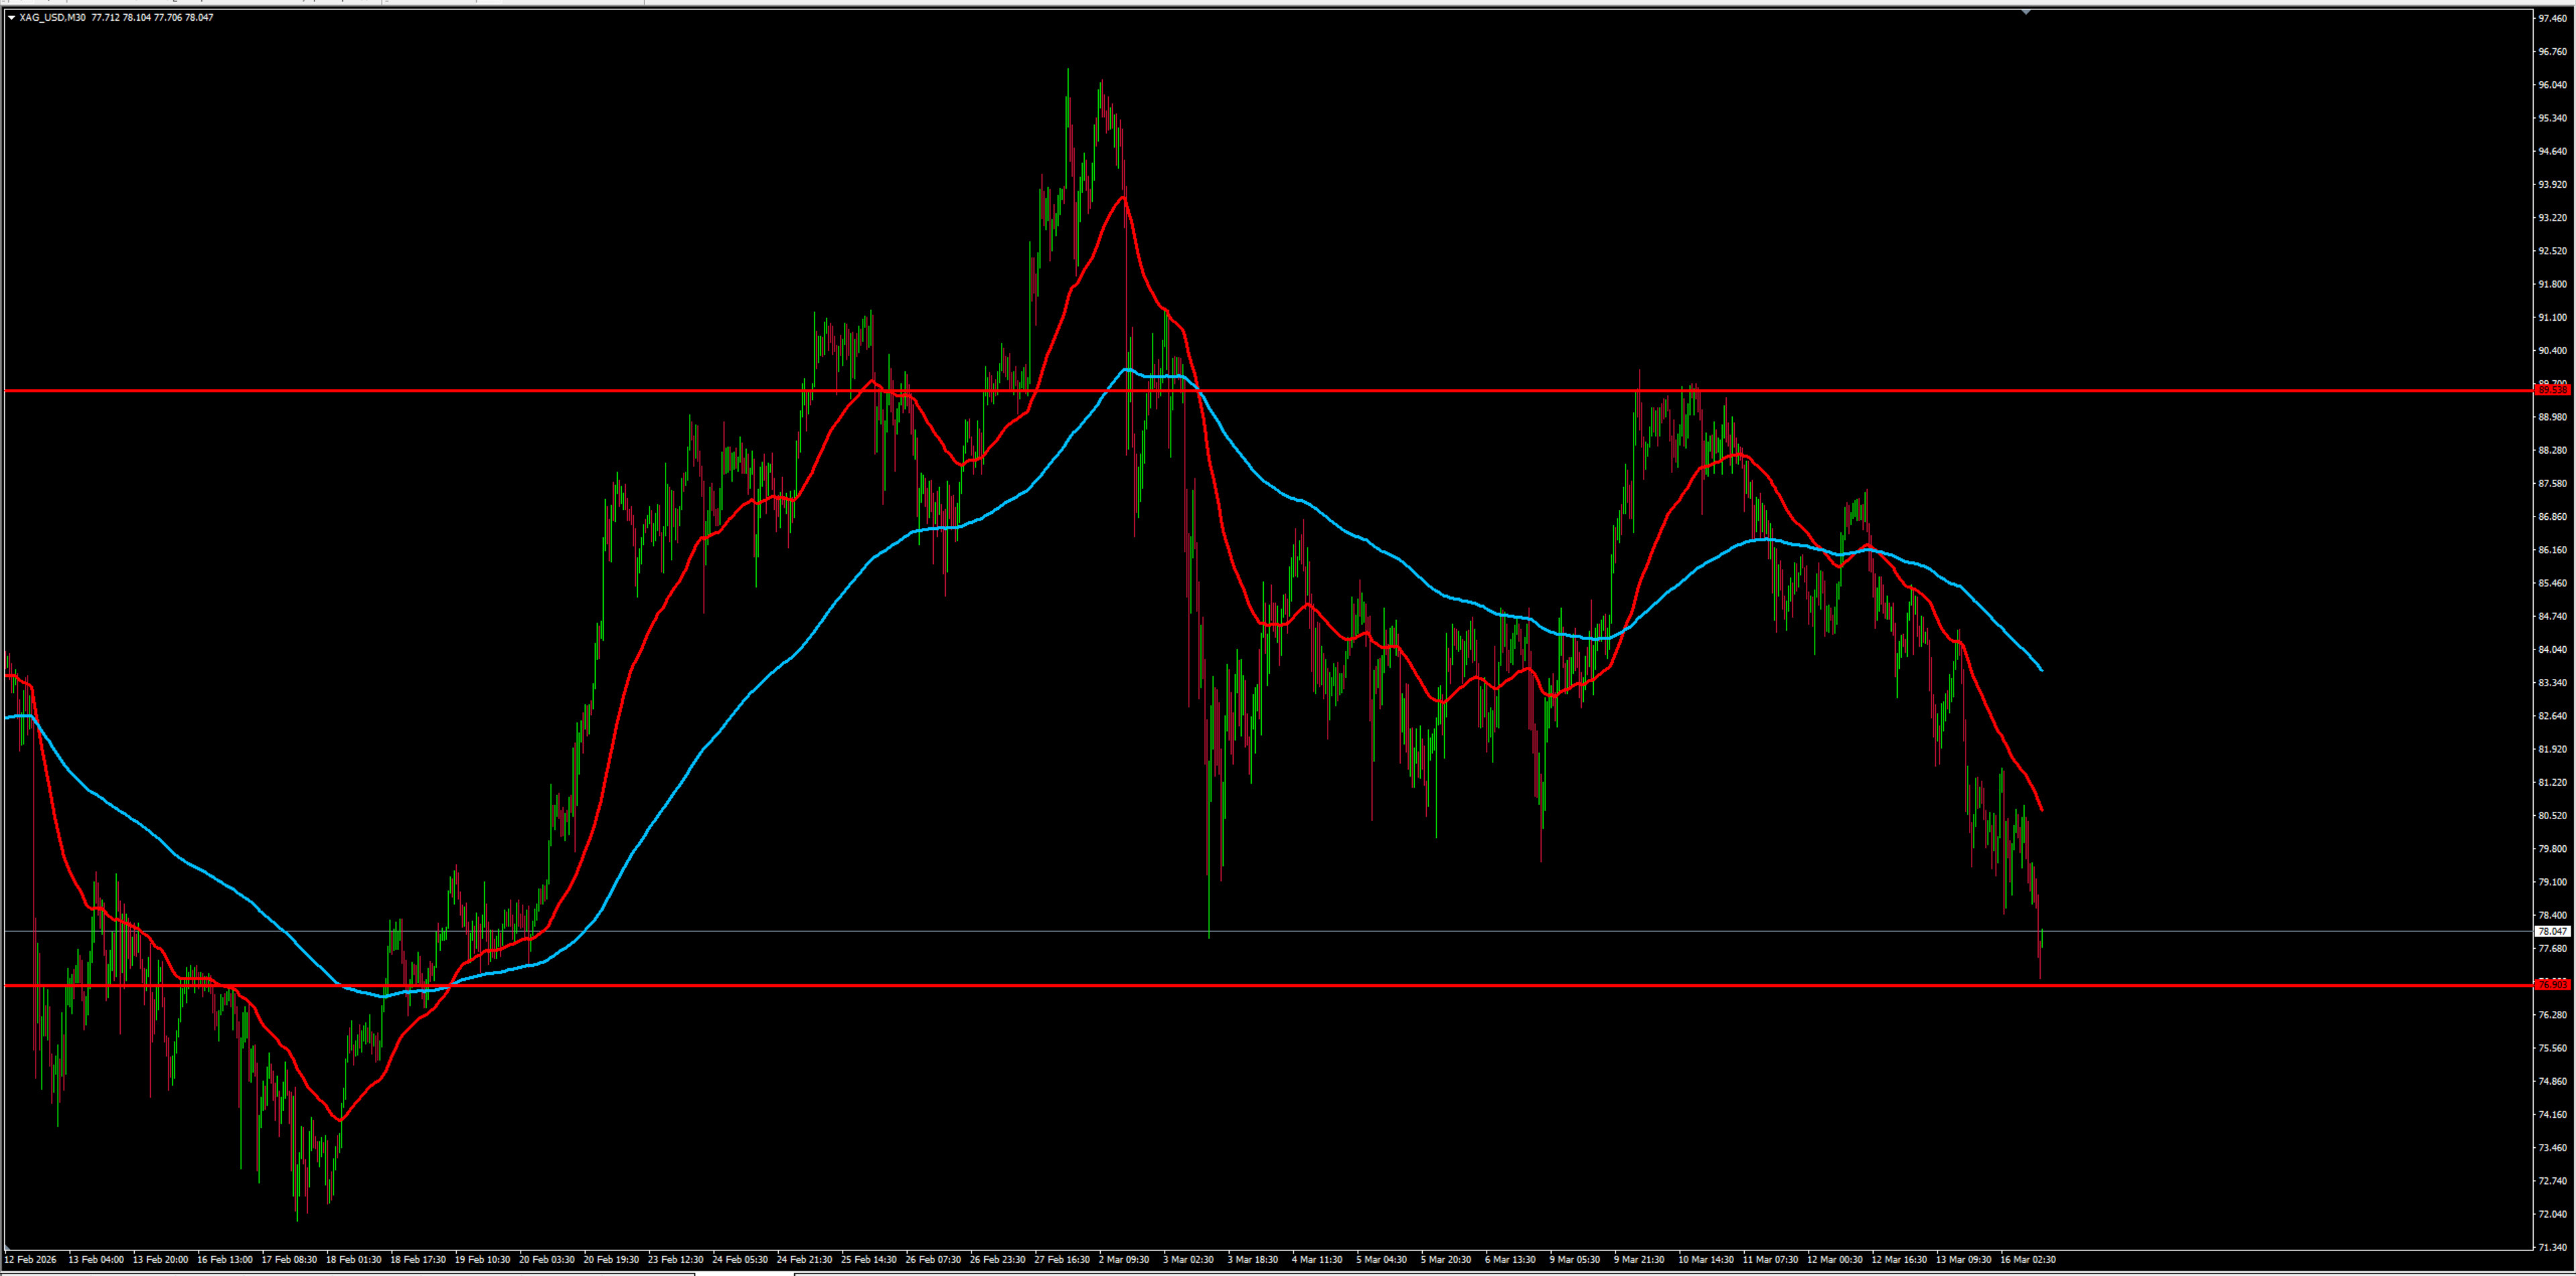Viewport: 2576px width, 1276px height.
Task: Click the 71.340 price scale label
Action: [x=2553, y=1247]
